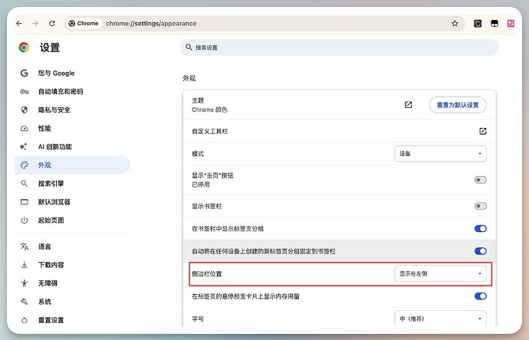Toggle auto-pin new tab groups to bookmarks switch
The width and height of the screenshot is (529, 340).
tap(481, 251)
